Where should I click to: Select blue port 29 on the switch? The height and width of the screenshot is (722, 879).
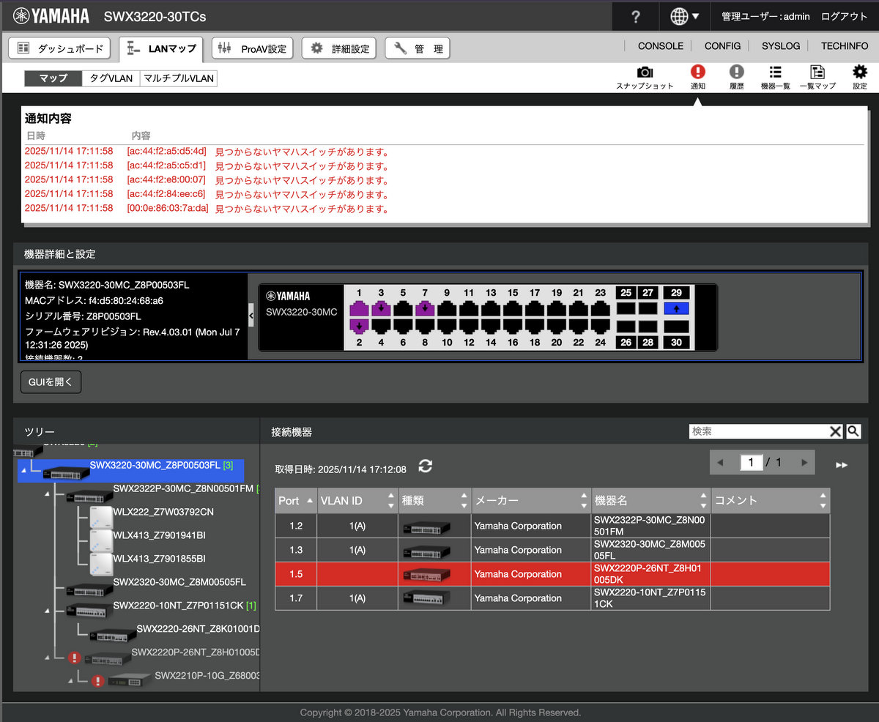[x=675, y=308]
